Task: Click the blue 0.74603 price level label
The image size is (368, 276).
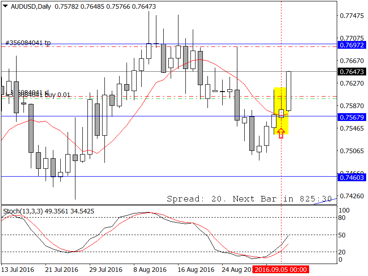Action: pos(351,178)
